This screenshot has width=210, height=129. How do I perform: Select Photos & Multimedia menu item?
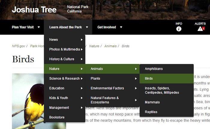click(x=64, y=49)
